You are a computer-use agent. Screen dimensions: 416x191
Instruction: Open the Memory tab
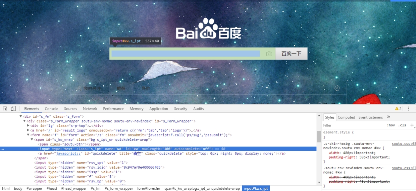(137, 109)
